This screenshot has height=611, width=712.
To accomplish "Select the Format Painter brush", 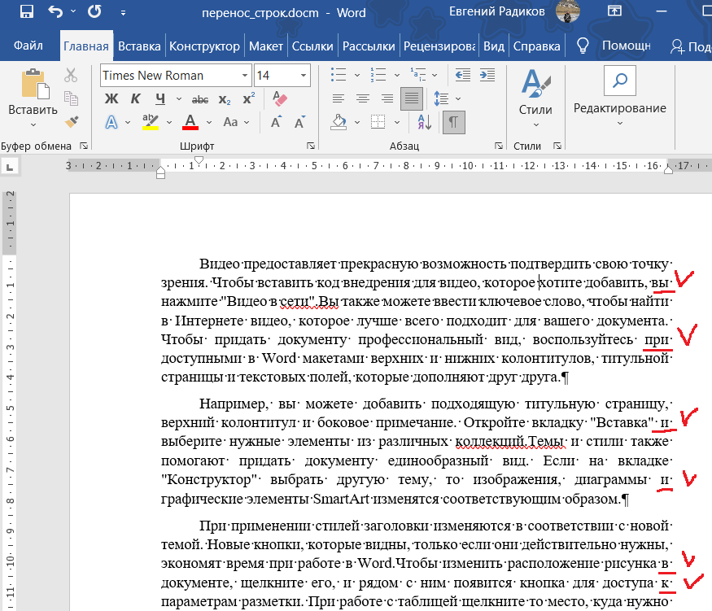I will (x=72, y=122).
